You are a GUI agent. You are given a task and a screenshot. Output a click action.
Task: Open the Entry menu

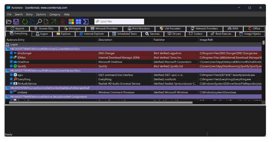coord(30,14)
